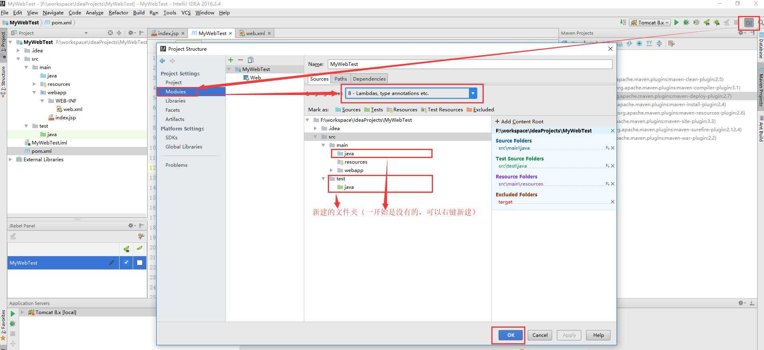Viewport: 764px width, 350px height.
Task: Open JRebel panel wrench settings icon
Action: (141, 236)
